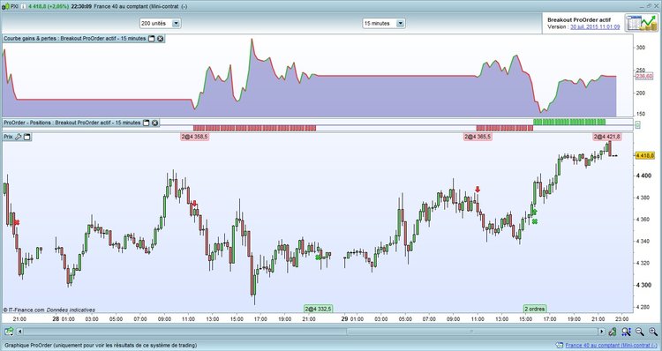Image resolution: width=662 pixels, height=351 pixels.
Task: Click the zoom out magnifier icon
Action: pyautogui.click(x=640, y=332)
